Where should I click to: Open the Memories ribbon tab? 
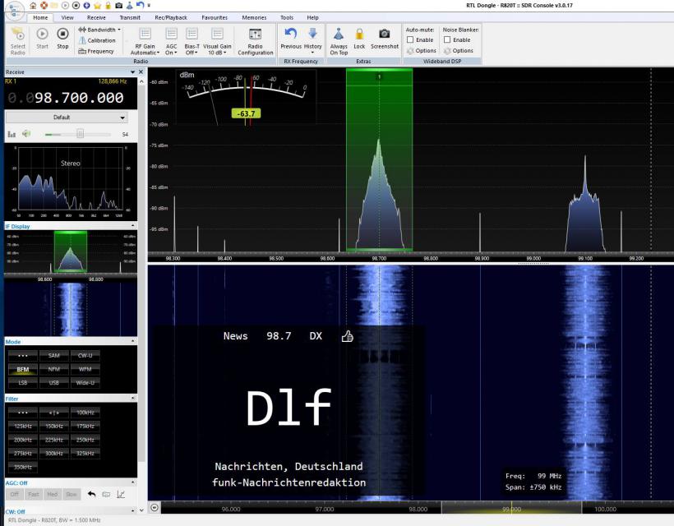tap(254, 17)
